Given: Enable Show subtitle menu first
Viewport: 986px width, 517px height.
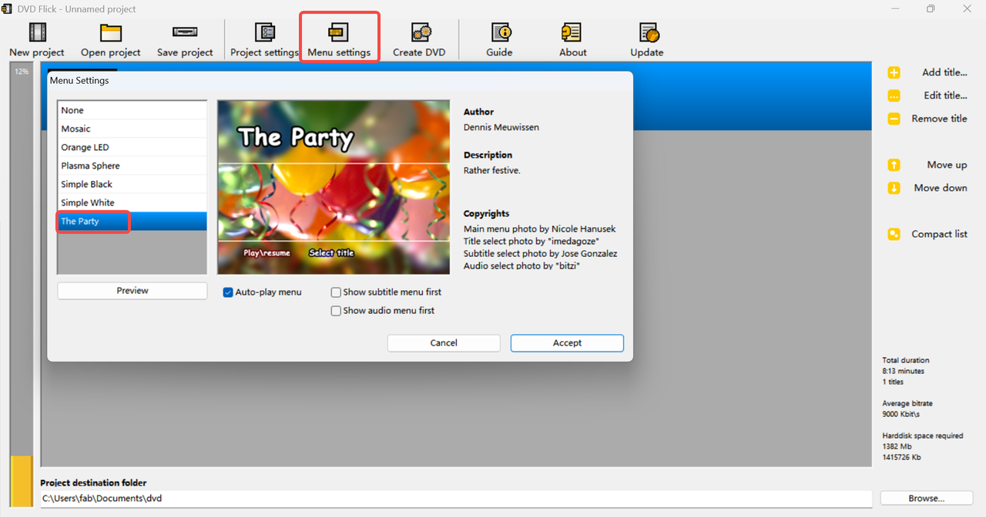Looking at the screenshot, I should 336,292.
